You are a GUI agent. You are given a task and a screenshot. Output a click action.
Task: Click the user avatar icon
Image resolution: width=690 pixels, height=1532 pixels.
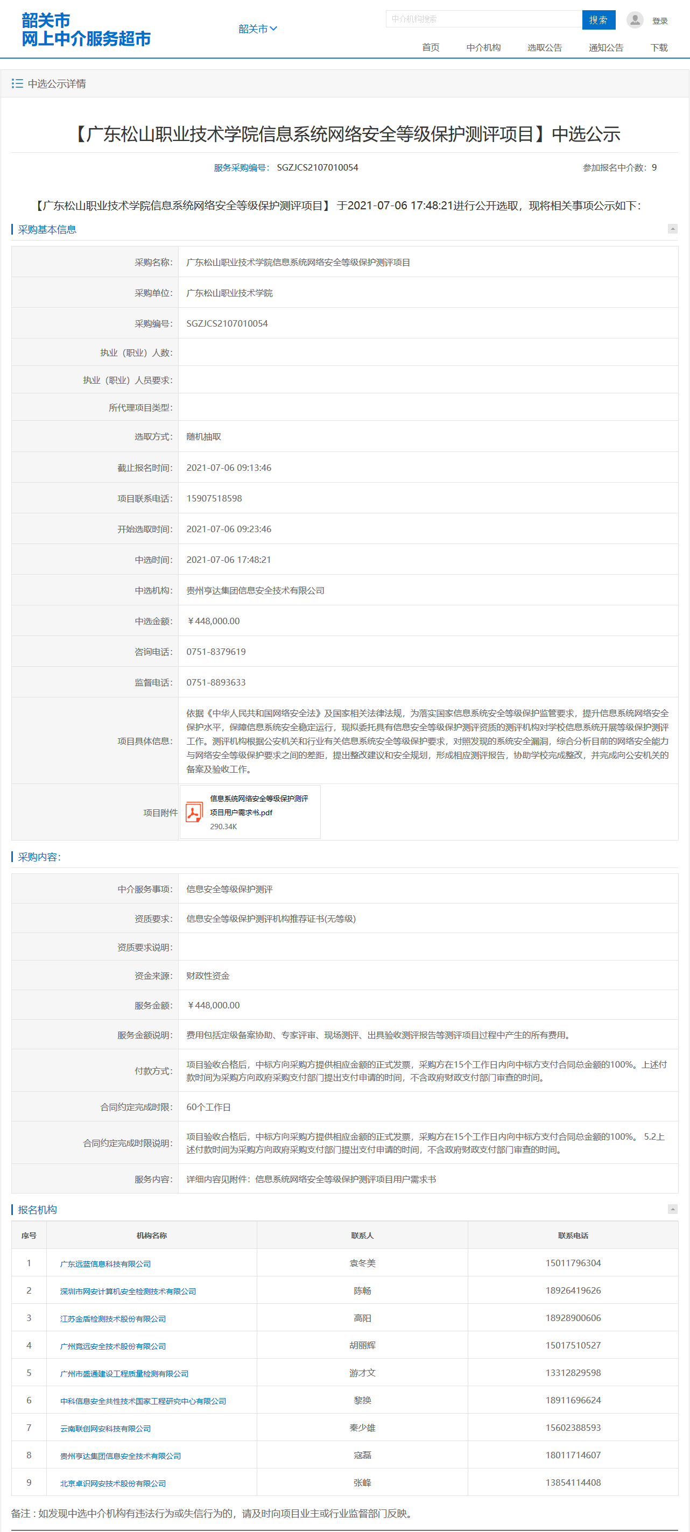click(635, 20)
